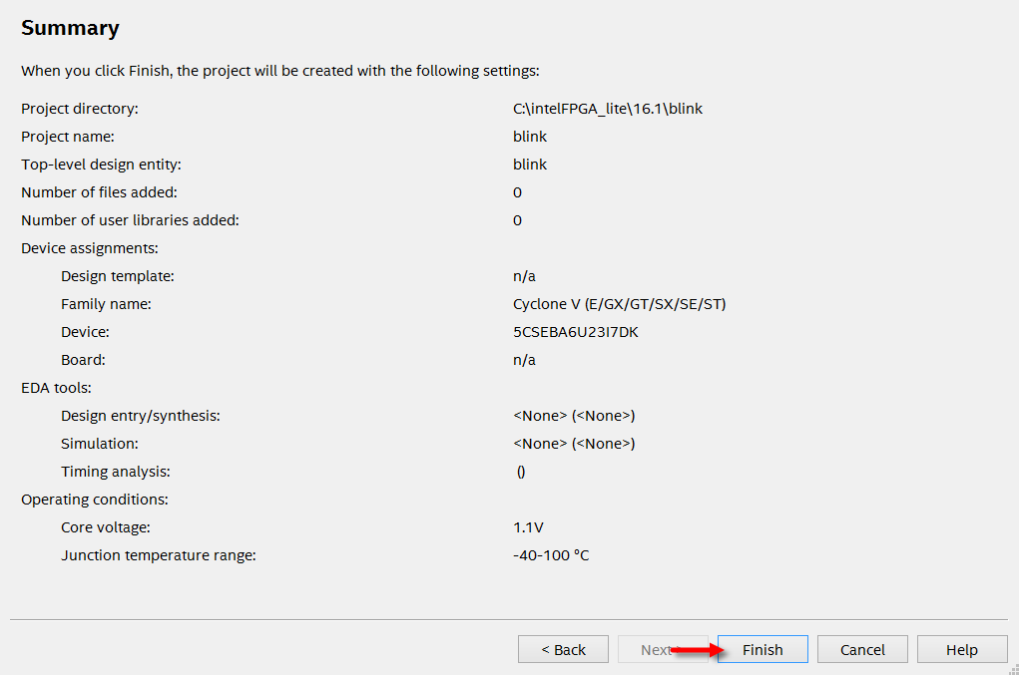Click the -40-100 °C temperature range value

pyautogui.click(x=551, y=554)
